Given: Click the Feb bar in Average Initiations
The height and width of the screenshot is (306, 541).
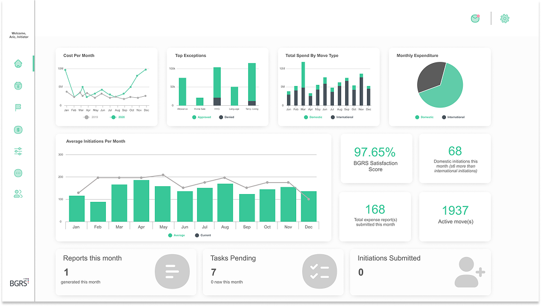Looking at the screenshot, I should click(98, 212).
